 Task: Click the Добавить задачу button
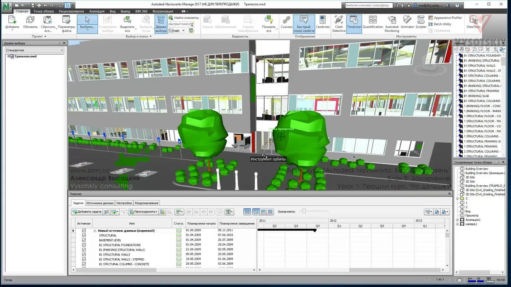[x=87, y=212]
